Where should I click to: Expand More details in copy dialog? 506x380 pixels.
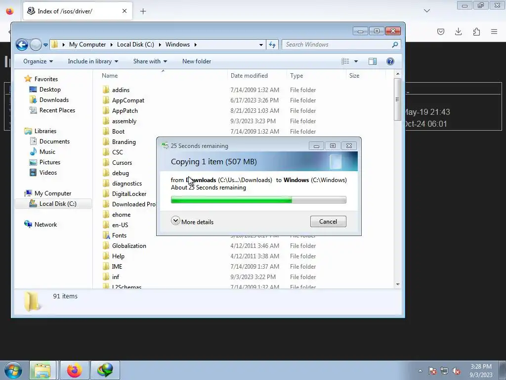(192, 222)
